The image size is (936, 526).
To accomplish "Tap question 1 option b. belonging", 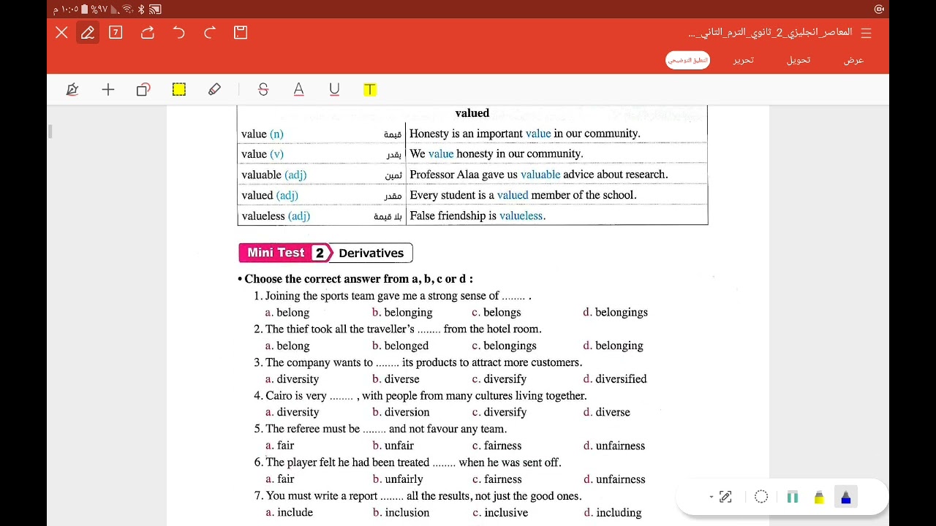I will pos(402,312).
